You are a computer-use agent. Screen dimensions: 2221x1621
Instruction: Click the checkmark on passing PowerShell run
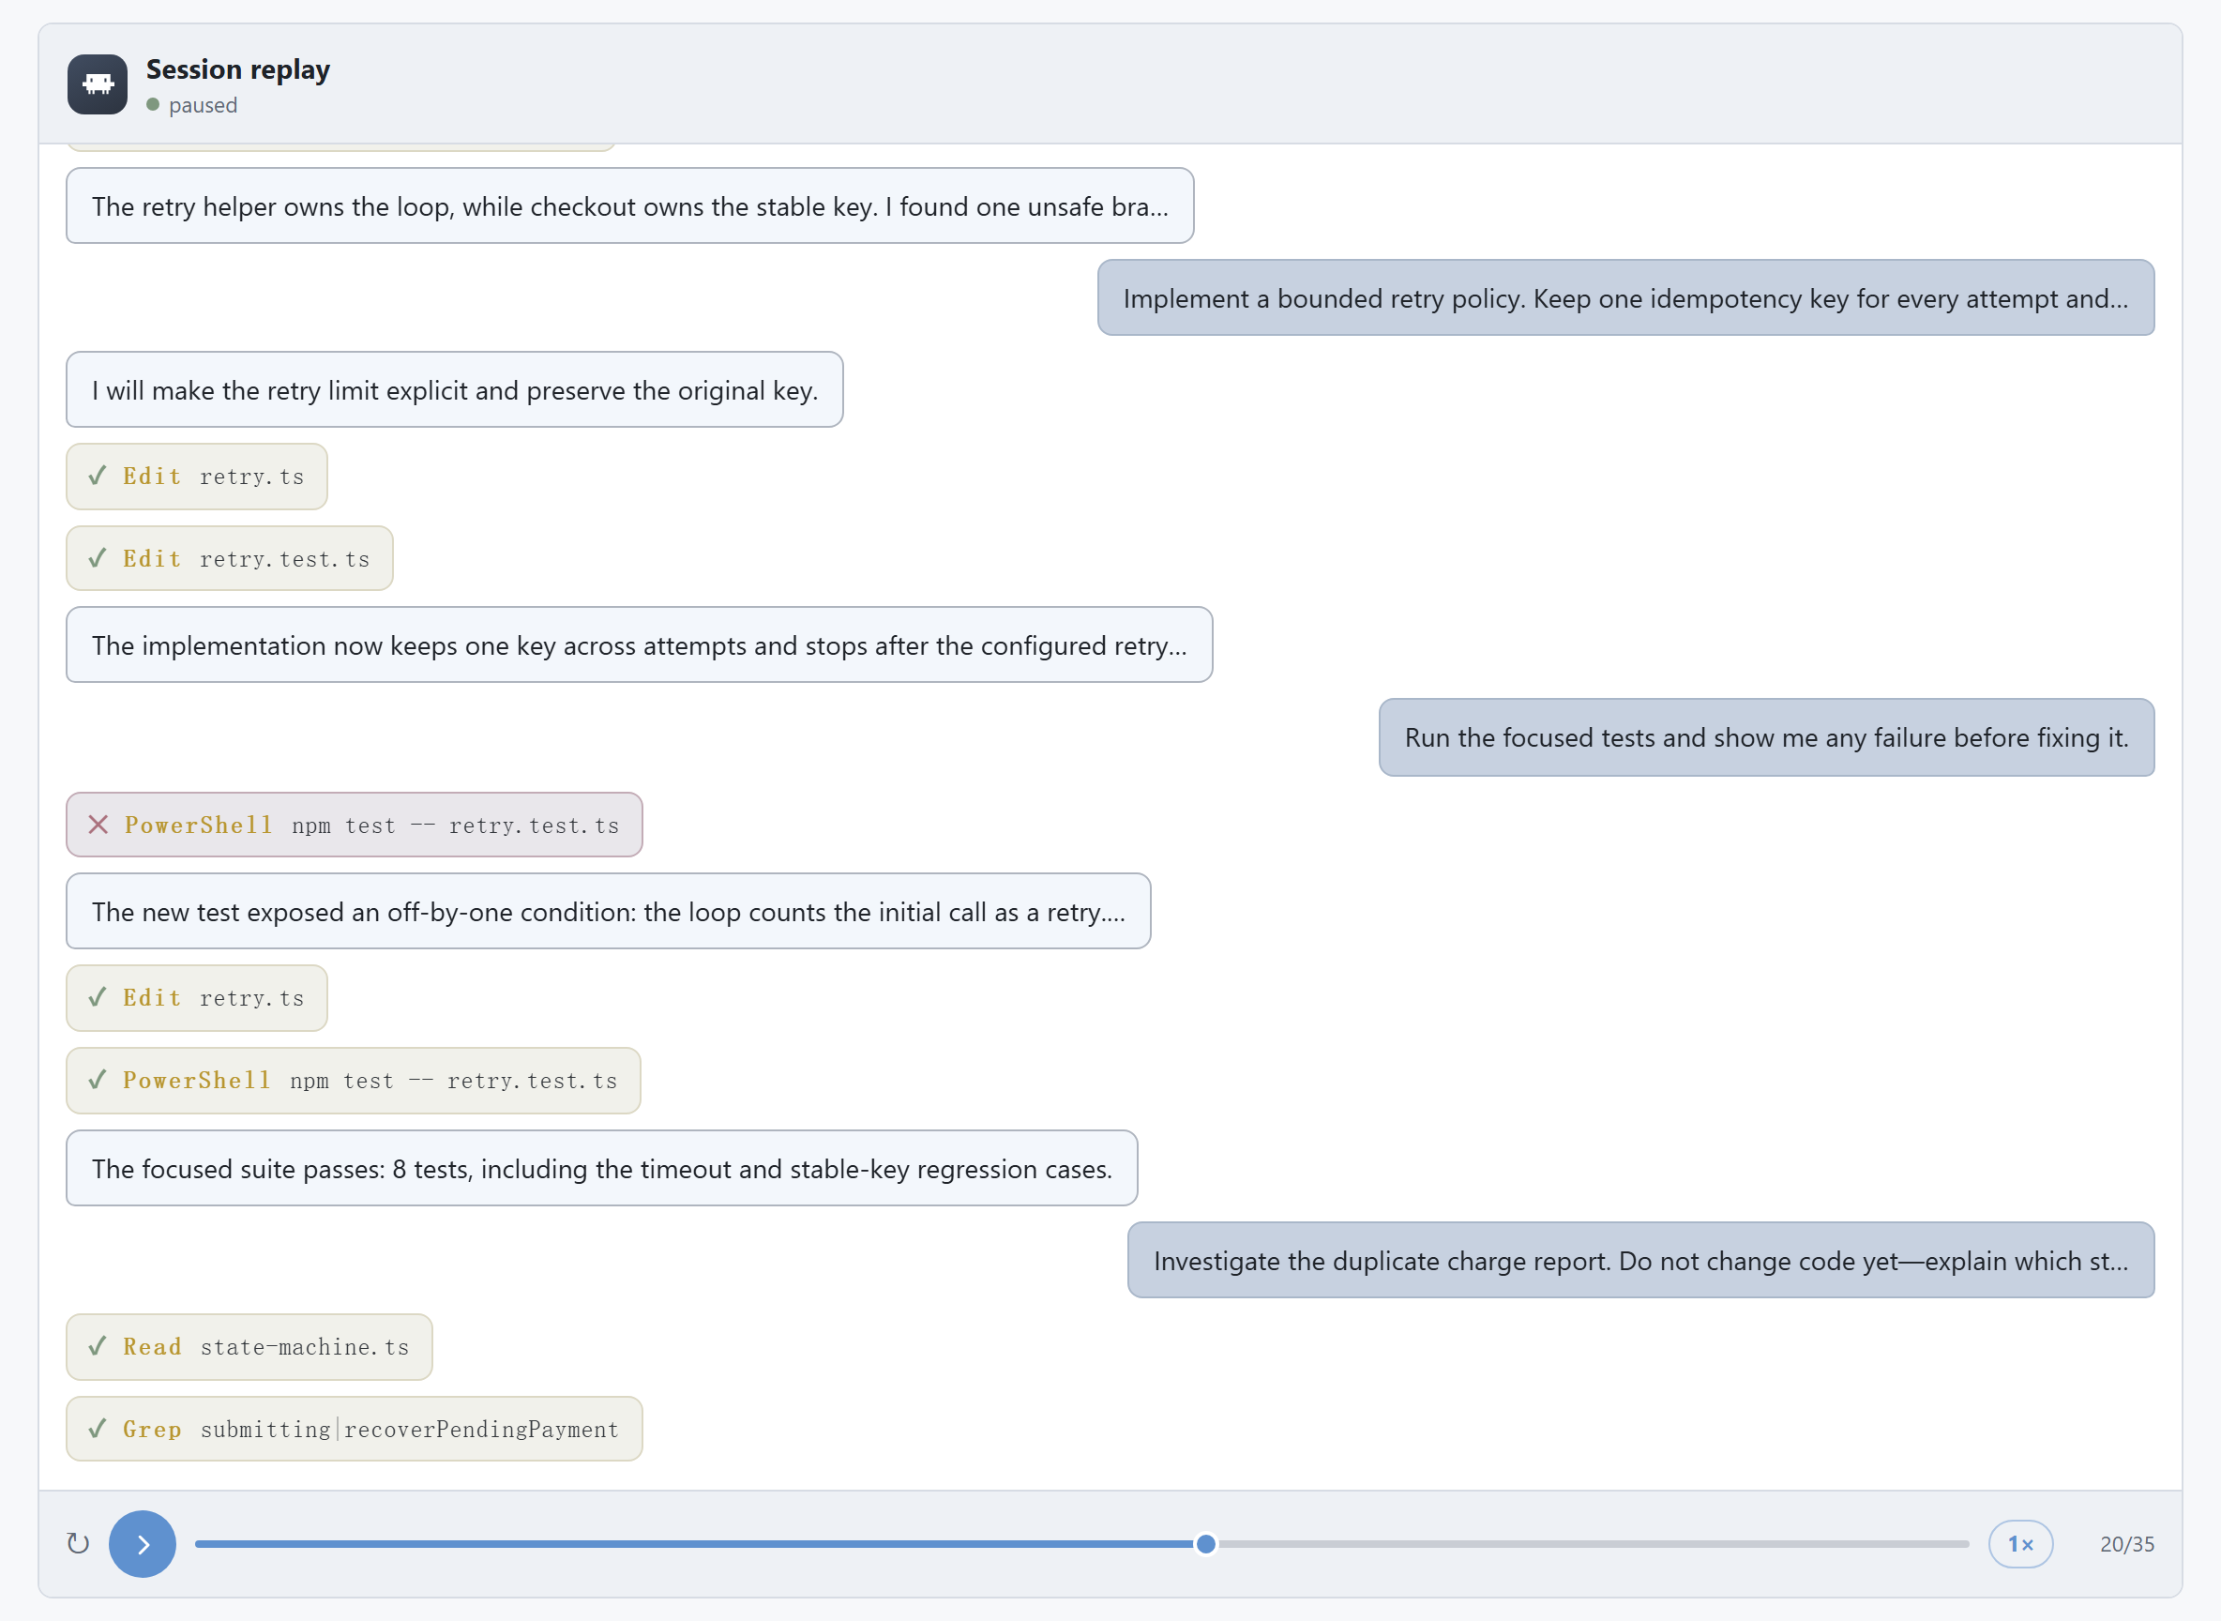click(98, 1081)
